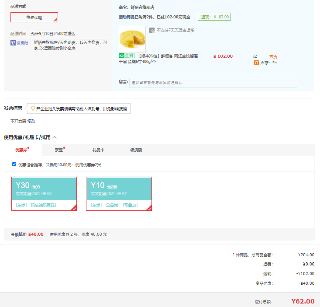Click the 金额抵用 ¥40.00 amount
This screenshot has height=307, width=320.
36,234
